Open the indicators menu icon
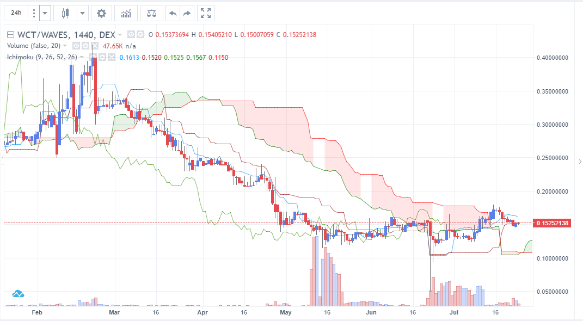Image resolution: width=583 pixels, height=321 pixels. point(126,14)
